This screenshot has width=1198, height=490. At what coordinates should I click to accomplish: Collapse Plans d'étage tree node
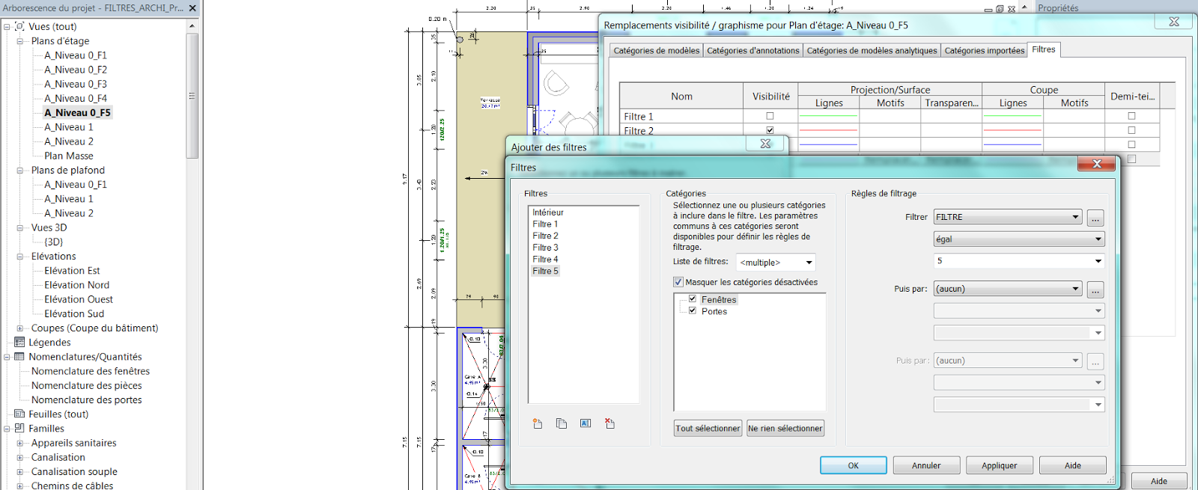pos(20,41)
